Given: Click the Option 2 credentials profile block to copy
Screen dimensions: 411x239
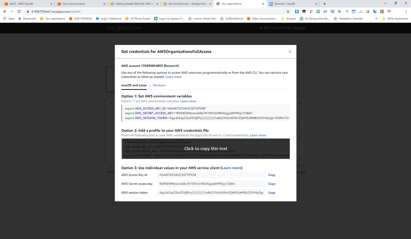Looking at the screenshot, I should coord(205,148).
